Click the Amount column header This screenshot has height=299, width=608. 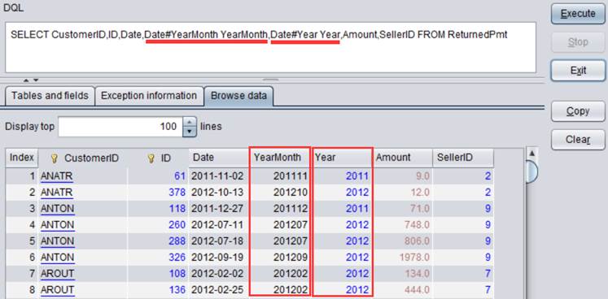402,158
